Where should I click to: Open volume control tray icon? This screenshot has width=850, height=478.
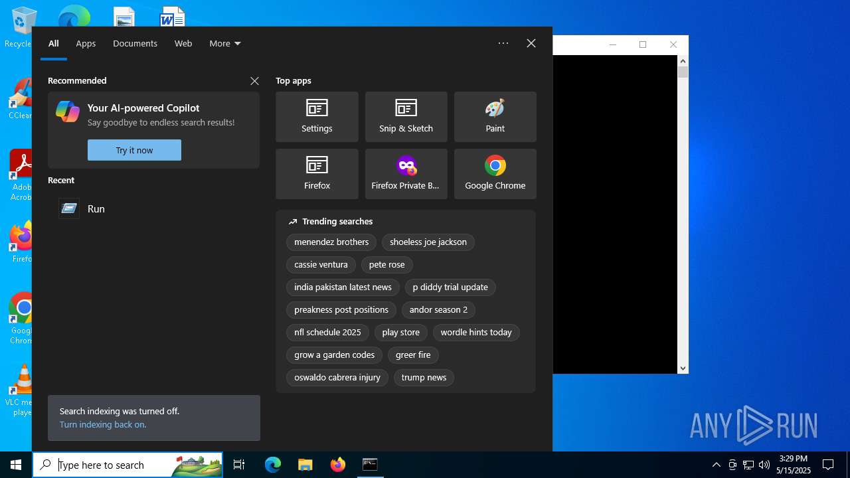(764, 465)
